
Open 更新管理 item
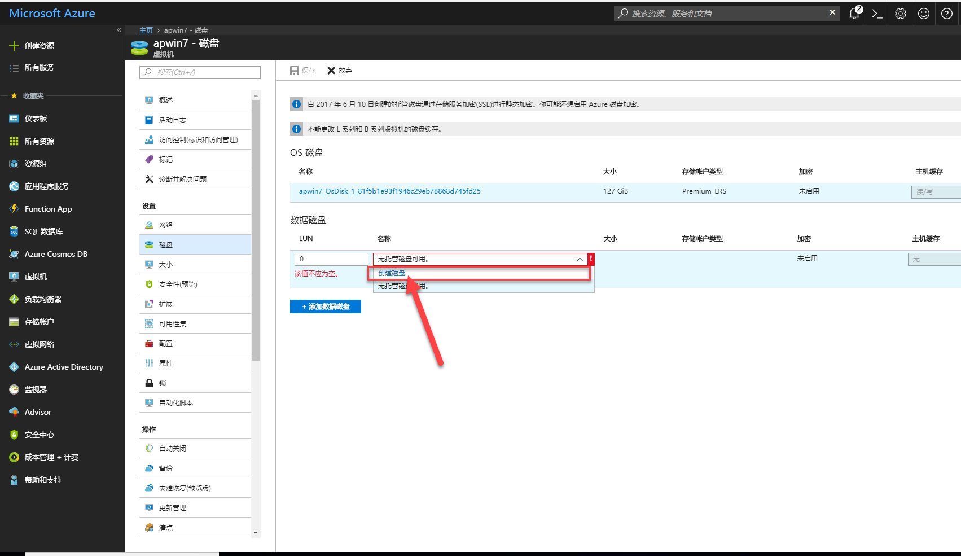pyautogui.click(x=195, y=507)
